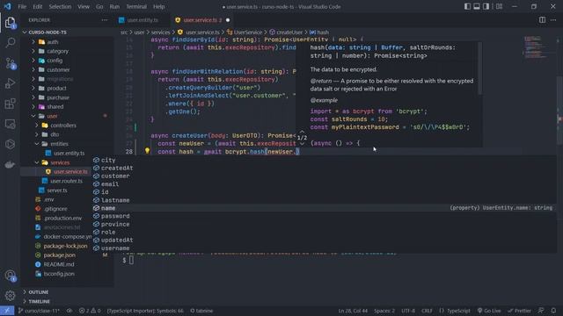Open README.md in the explorer
Screen dimensions: 563x316
tap(59, 264)
